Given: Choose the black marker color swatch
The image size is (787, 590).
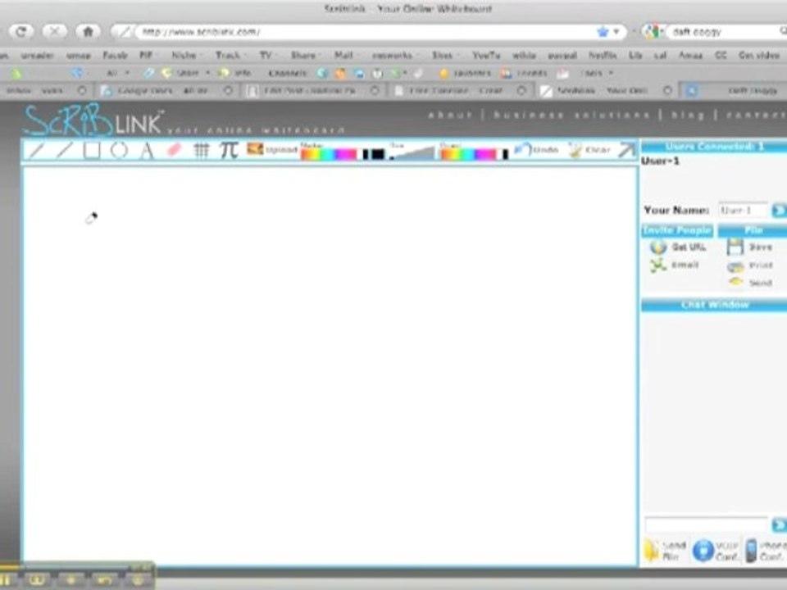Looking at the screenshot, I should tap(377, 155).
